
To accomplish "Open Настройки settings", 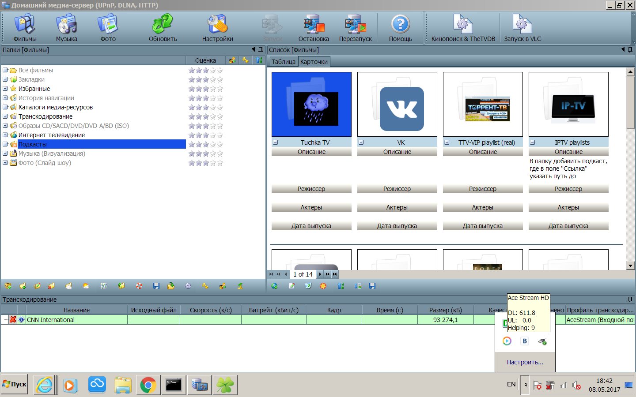I will 217,28.
